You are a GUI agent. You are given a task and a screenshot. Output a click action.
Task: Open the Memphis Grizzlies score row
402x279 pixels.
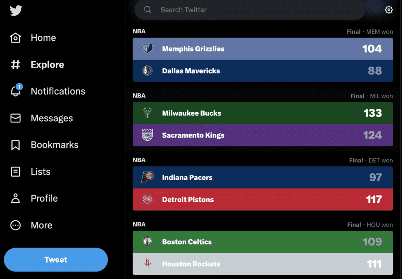263,49
